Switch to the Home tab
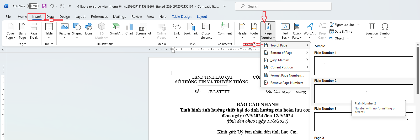 pyautogui.click(x=22, y=16)
